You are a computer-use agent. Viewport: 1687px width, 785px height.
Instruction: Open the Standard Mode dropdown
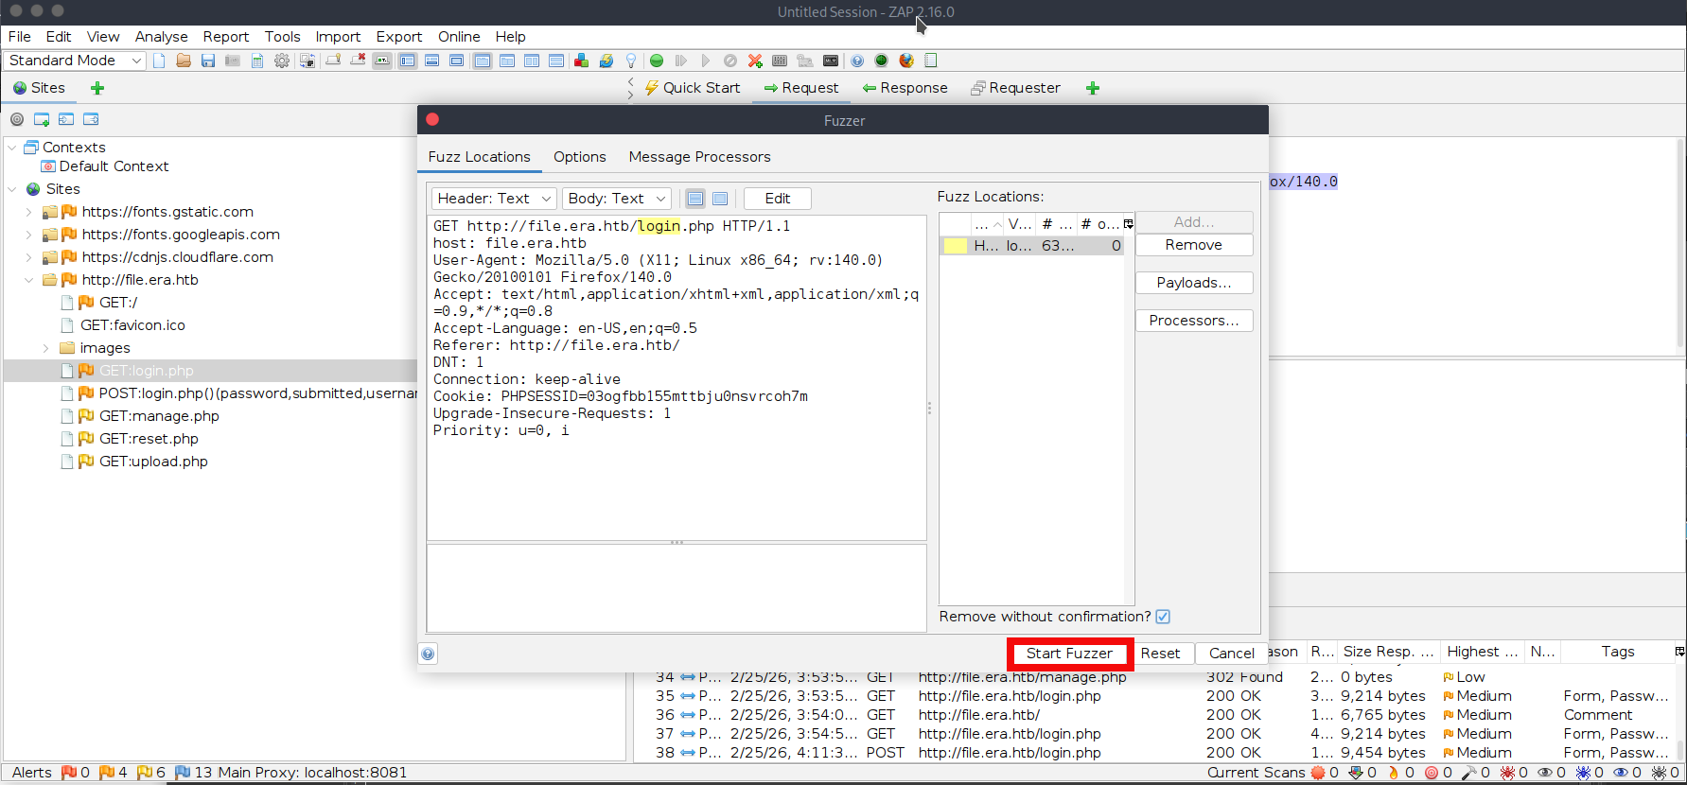pos(75,61)
